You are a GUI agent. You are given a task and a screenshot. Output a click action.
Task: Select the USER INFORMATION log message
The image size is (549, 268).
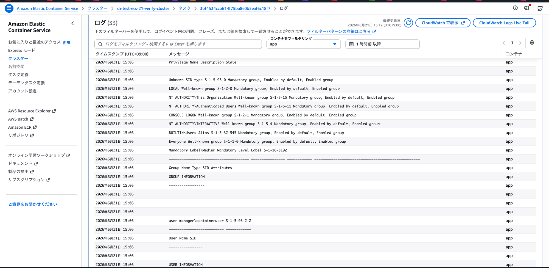click(186, 265)
